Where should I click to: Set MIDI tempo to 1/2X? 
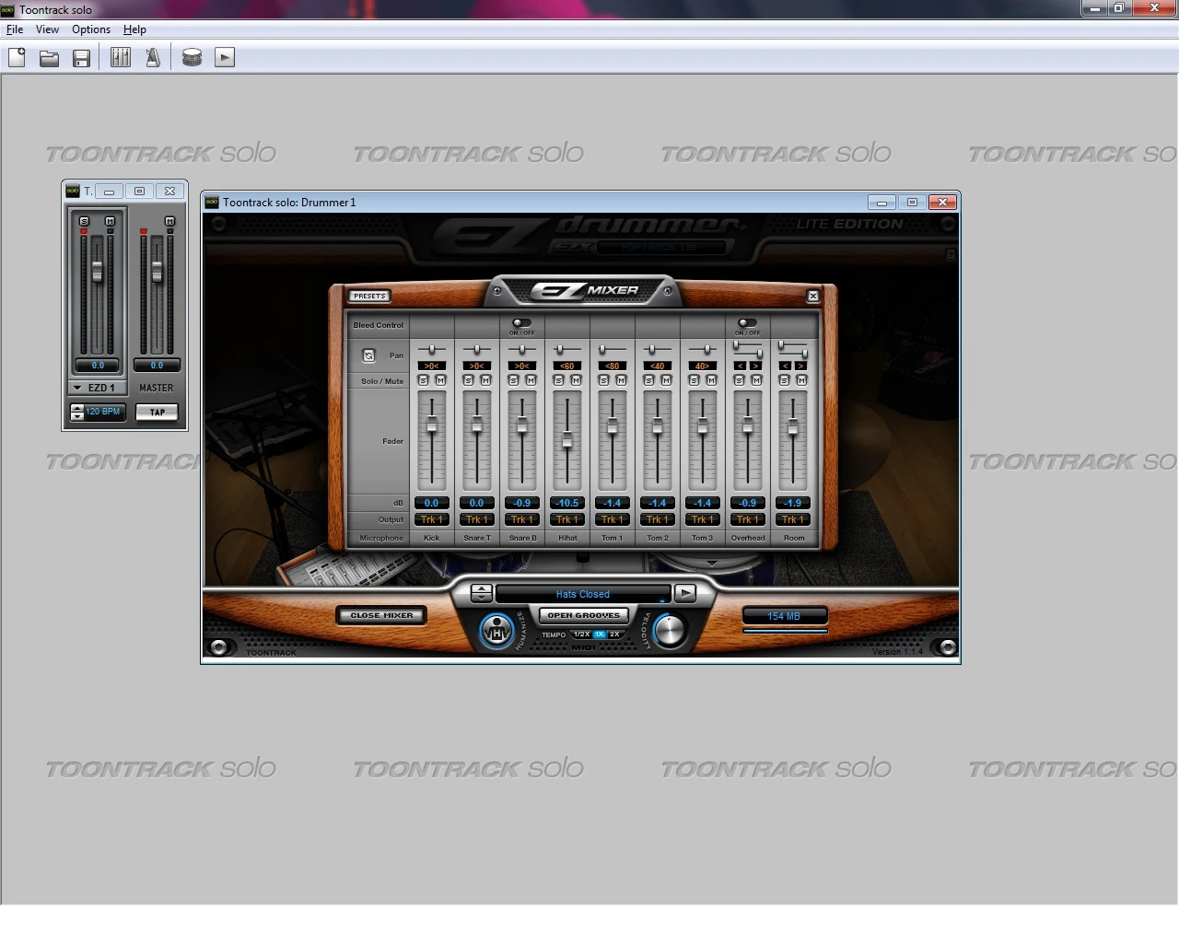coord(581,634)
